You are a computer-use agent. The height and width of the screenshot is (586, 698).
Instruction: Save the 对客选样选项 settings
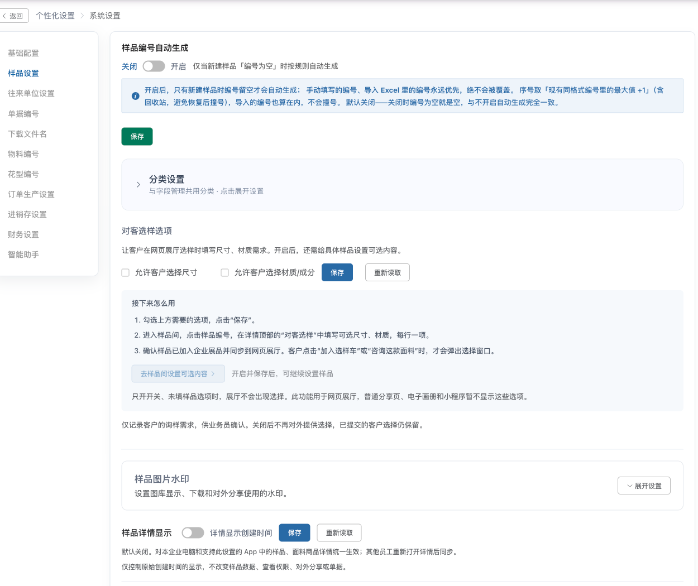pyautogui.click(x=337, y=272)
